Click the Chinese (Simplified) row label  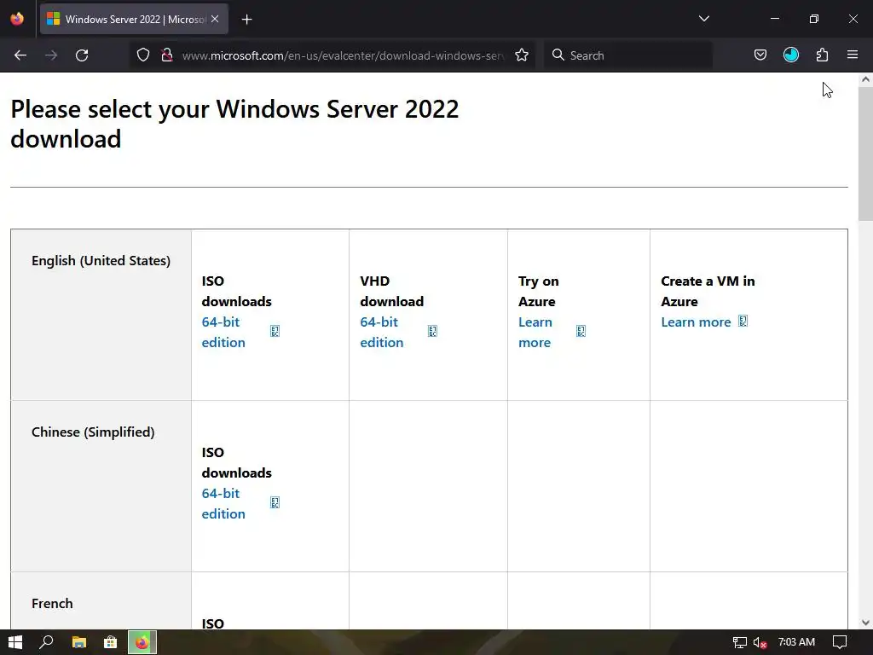point(93,432)
